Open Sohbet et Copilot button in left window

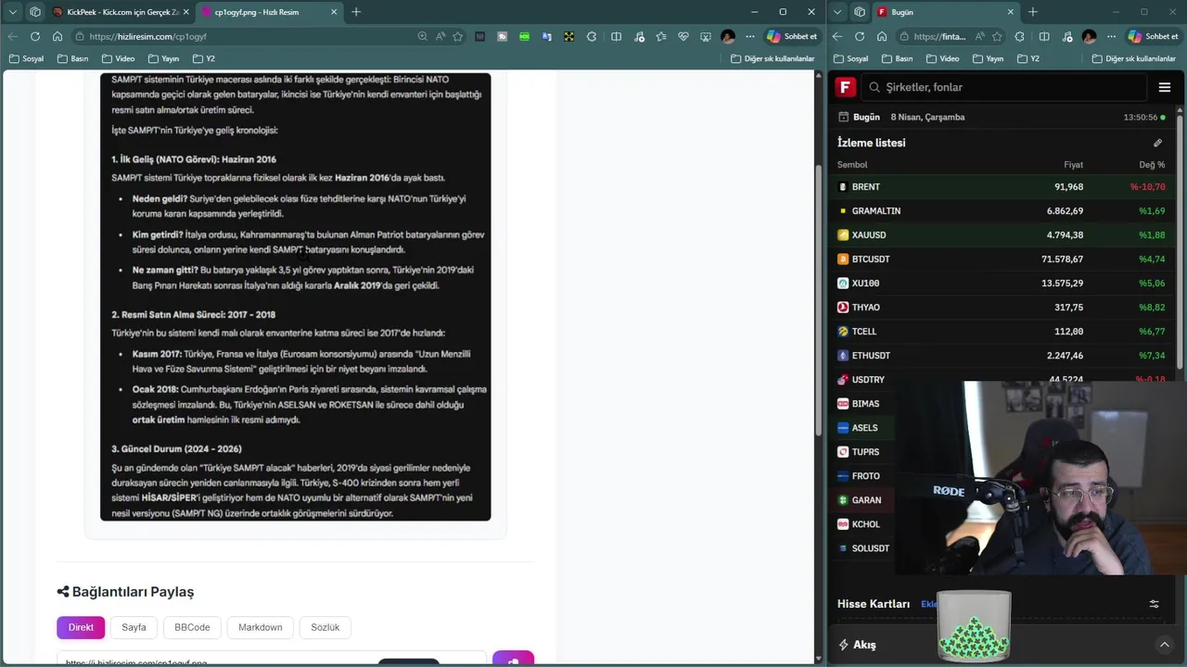click(792, 36)
